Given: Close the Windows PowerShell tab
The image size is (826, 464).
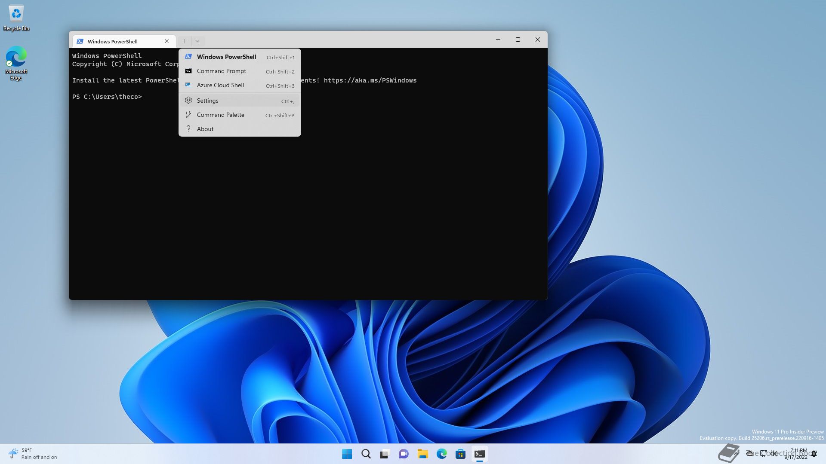Looking at the screenshot, I should pos(167,41).
